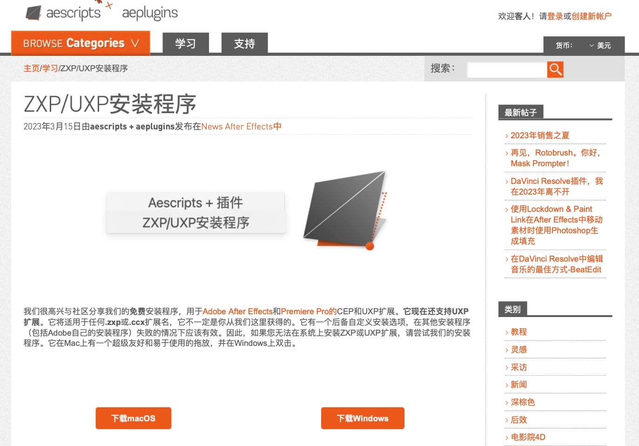Click the 登录 link
The image size is (639, 446).
[555, 16]
